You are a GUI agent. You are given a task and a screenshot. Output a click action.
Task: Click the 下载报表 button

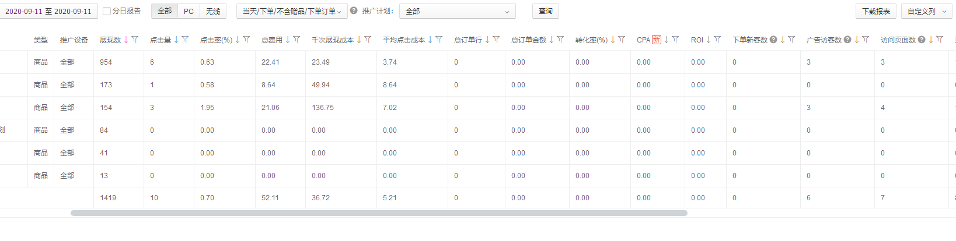875,11
